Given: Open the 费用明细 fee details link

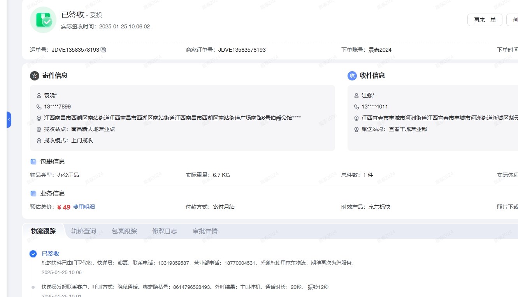Looking at the screenshot, I should [x=84, y=207].
